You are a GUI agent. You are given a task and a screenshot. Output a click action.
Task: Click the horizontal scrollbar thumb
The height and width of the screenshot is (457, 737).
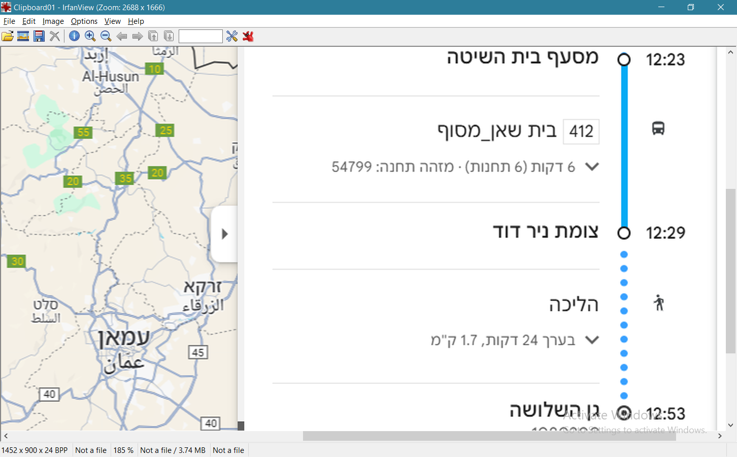489,436
